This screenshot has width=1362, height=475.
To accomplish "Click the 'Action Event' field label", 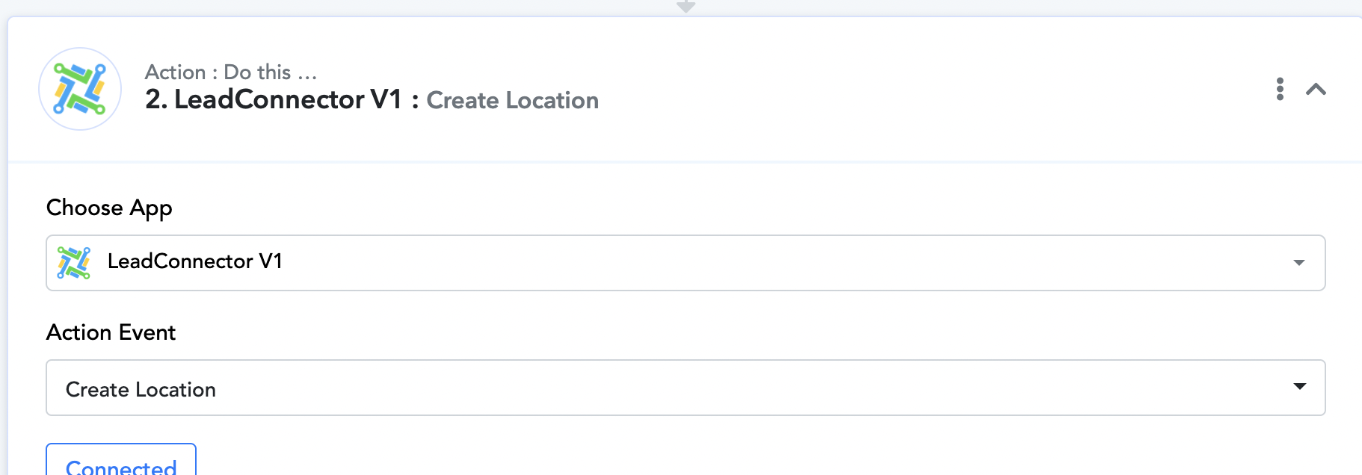I will [x=111, y=332].
